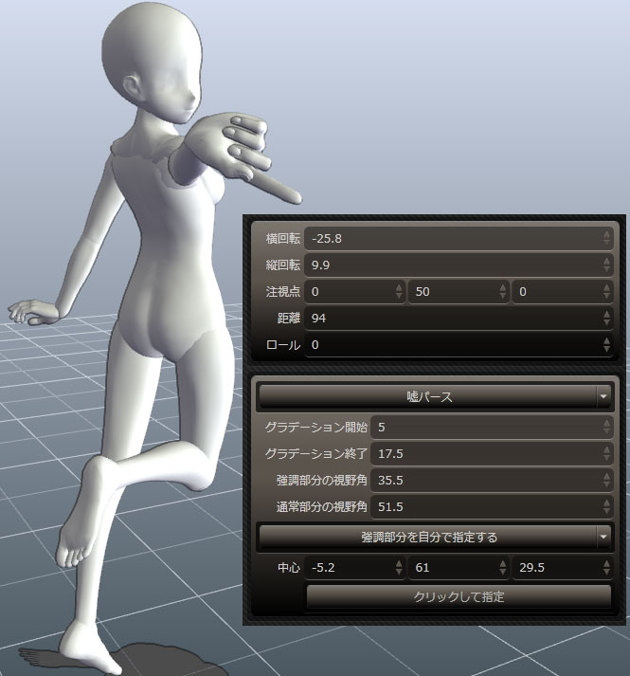Click the 縦回転 value field
This screenshot has height=676, width=630.
pyautogui.click(x=453, y=265)
